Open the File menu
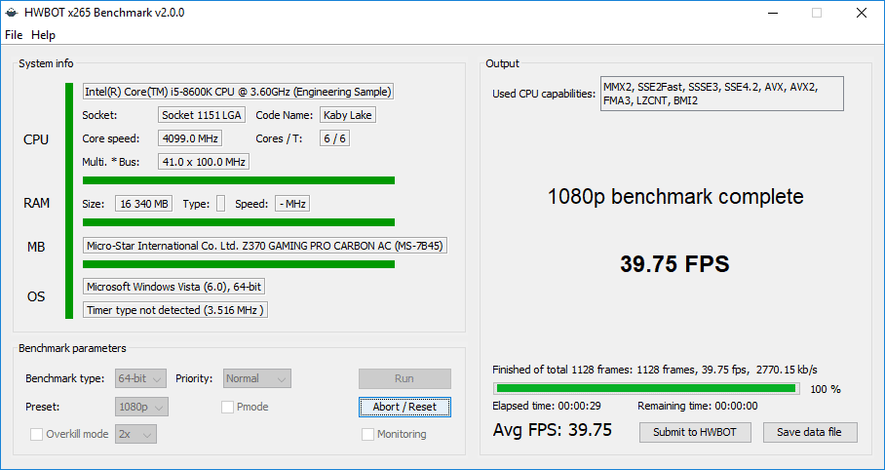Screen dimensions: 885x470 pyautogui.click(x=14, y=35)
